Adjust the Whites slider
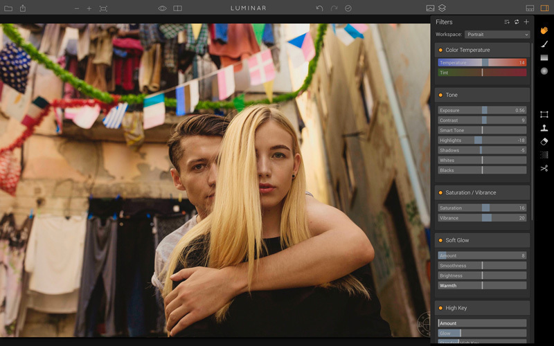554x346 pixels. point(482,161)
